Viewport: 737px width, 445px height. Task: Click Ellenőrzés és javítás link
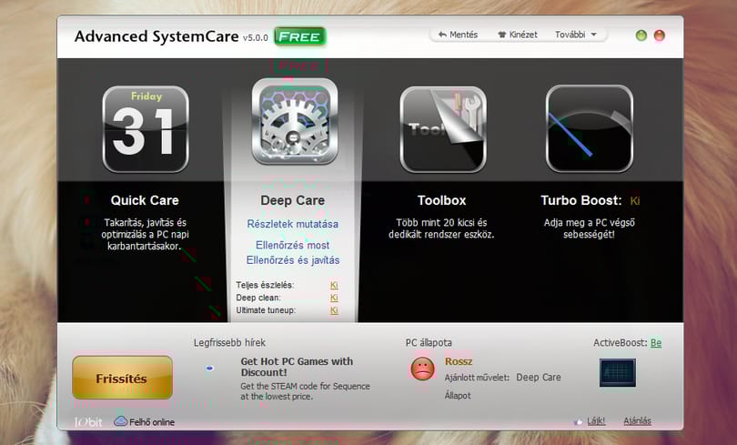(x=293, y=260)
